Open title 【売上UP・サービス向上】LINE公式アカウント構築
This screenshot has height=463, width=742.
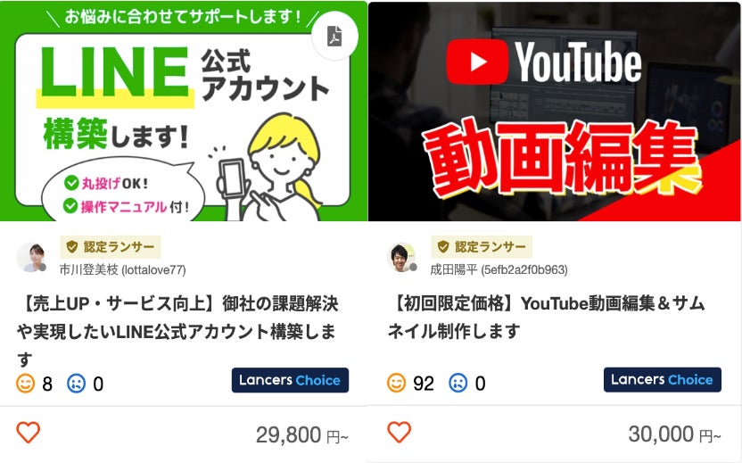click(x=177, y=331)
